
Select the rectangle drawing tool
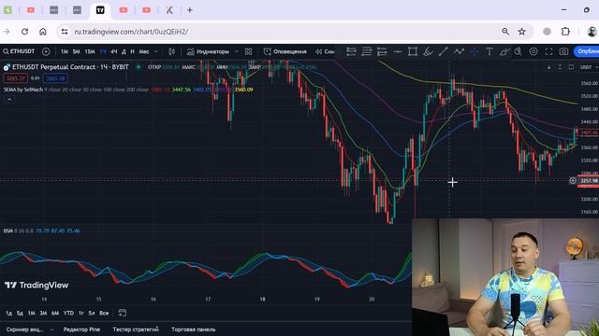tap(413, 51)
